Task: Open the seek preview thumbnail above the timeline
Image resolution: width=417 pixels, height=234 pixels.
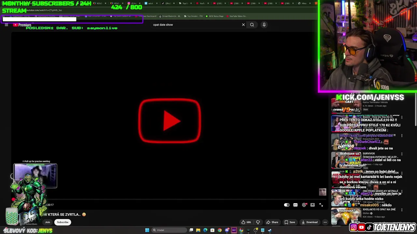Action: point(35,176)
